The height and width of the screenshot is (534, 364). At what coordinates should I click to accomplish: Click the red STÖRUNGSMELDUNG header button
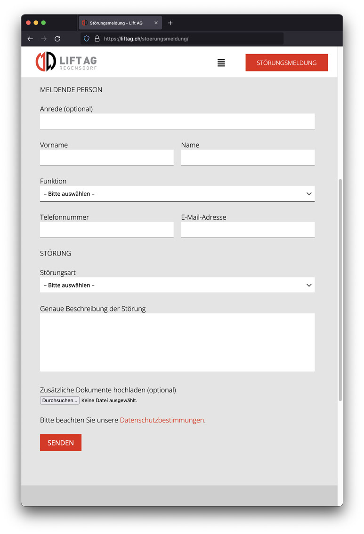point(287,63)
